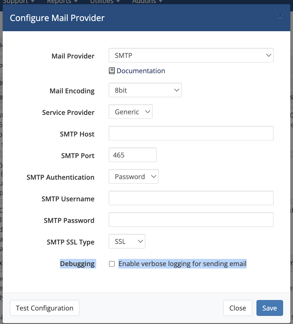Click the book icon beside Documentation

[112, 71]
